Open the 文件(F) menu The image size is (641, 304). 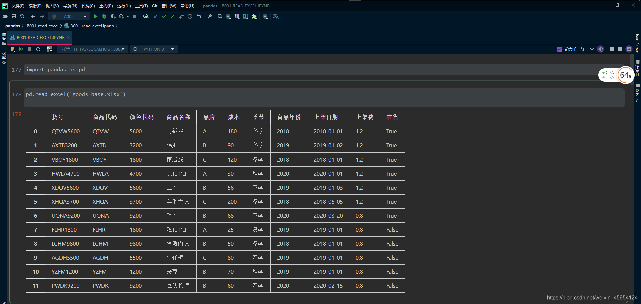[x=18, y=6]
